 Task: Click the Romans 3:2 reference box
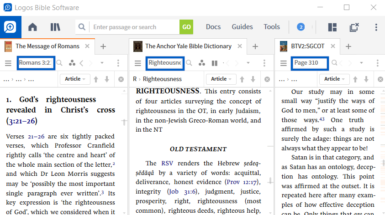(x=36, y=63)
